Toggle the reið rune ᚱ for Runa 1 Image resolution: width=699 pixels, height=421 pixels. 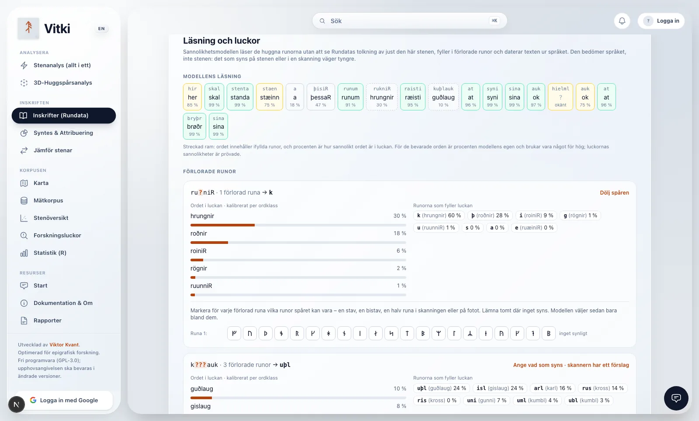pos(297,333)
